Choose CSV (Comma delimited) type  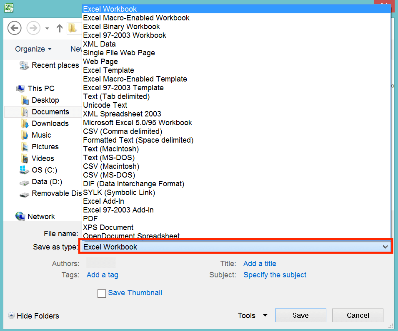pos(237,131)
